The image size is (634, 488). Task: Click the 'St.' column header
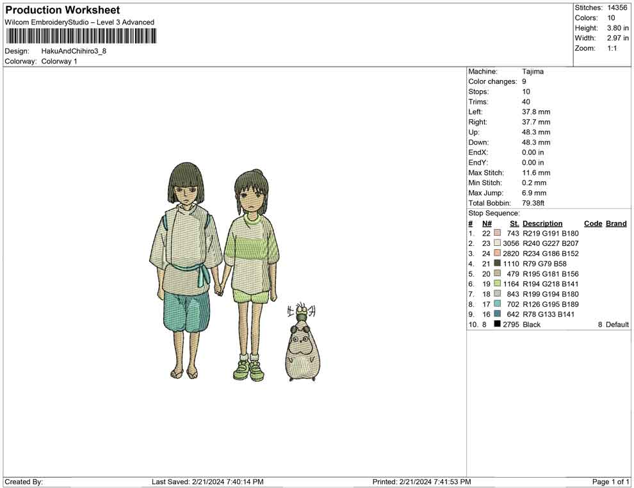[514, 223]
